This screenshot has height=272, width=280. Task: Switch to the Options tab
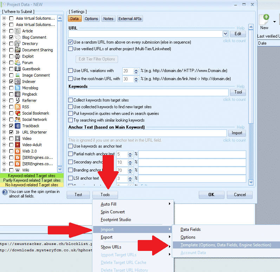click(x=91, y=19)
